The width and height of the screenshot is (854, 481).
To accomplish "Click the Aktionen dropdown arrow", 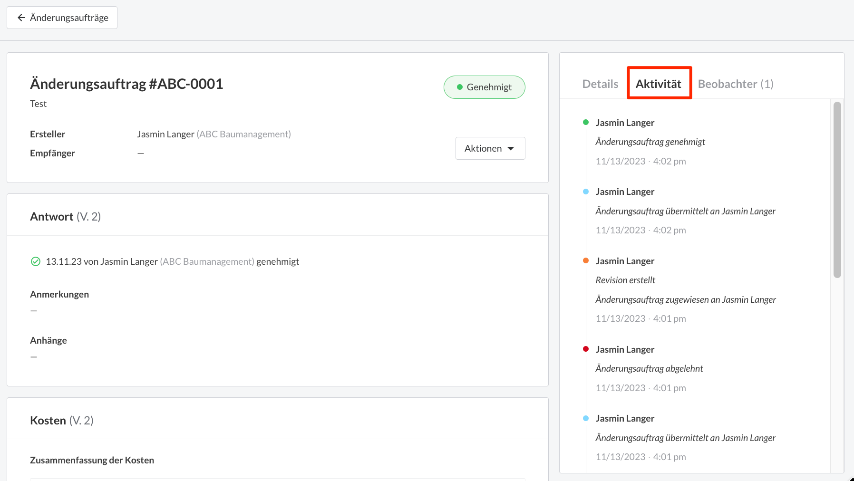I will coord(511,149).
